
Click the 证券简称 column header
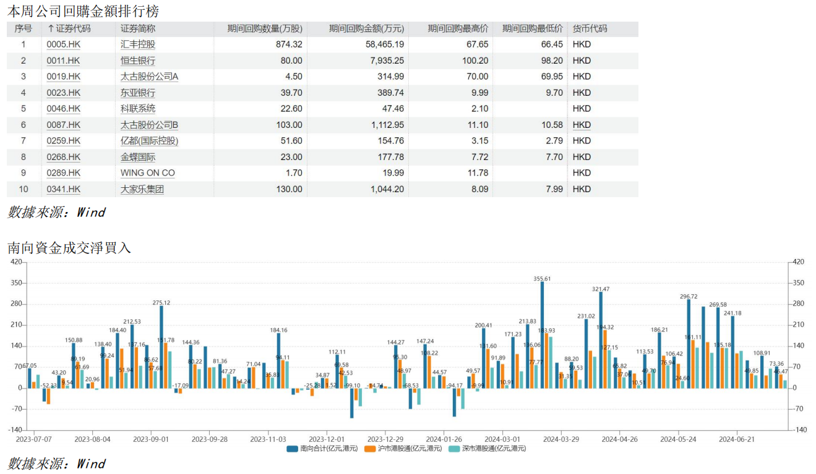(138, 28)
